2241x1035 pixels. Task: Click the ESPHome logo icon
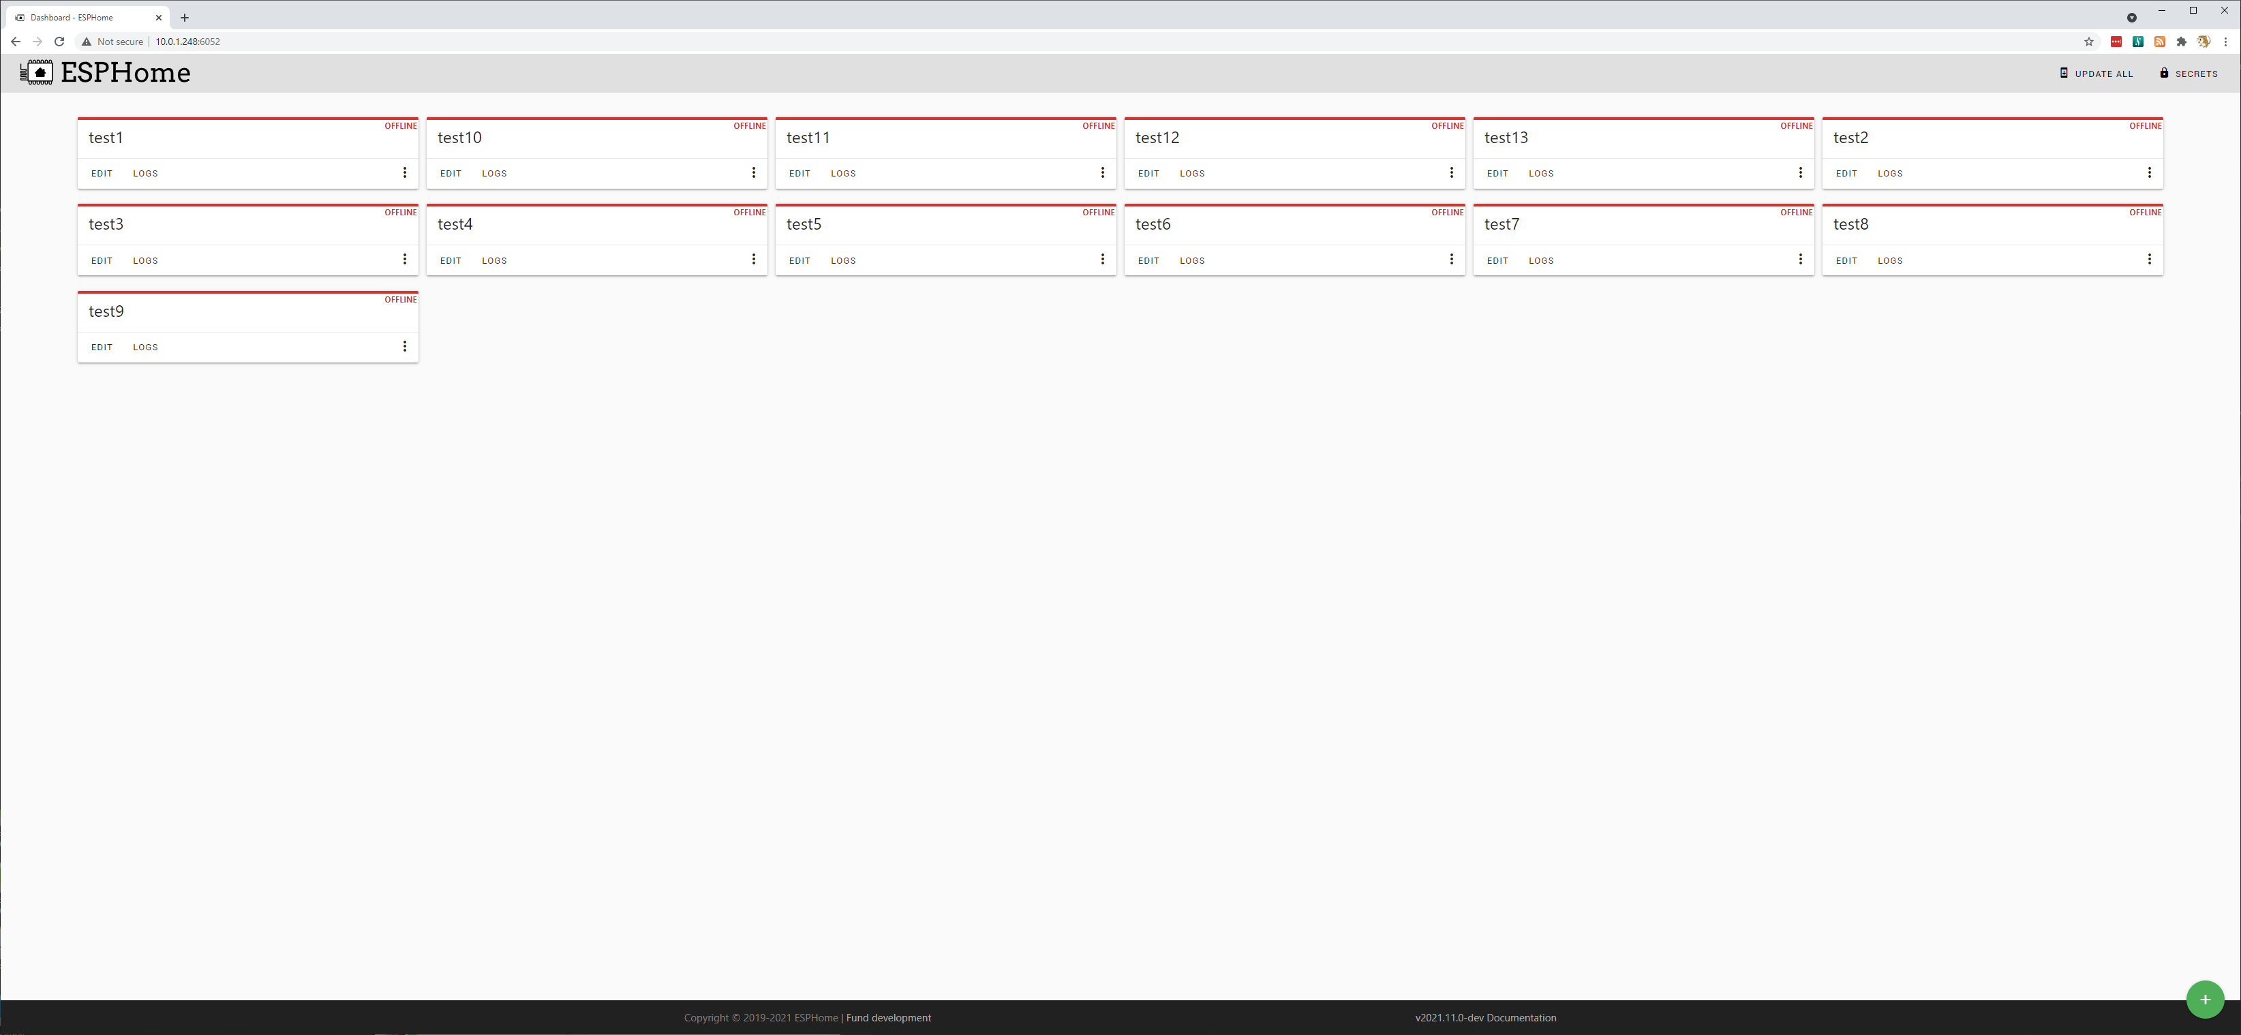tap(37, 72)
